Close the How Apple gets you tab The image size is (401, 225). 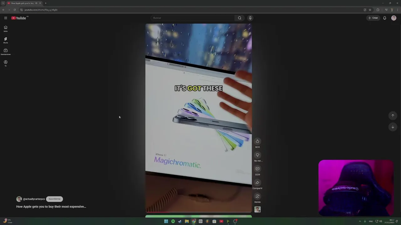pos(40,3)
